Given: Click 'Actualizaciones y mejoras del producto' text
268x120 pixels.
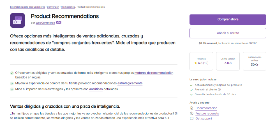Looking at the screenshot, I should 218,85.
